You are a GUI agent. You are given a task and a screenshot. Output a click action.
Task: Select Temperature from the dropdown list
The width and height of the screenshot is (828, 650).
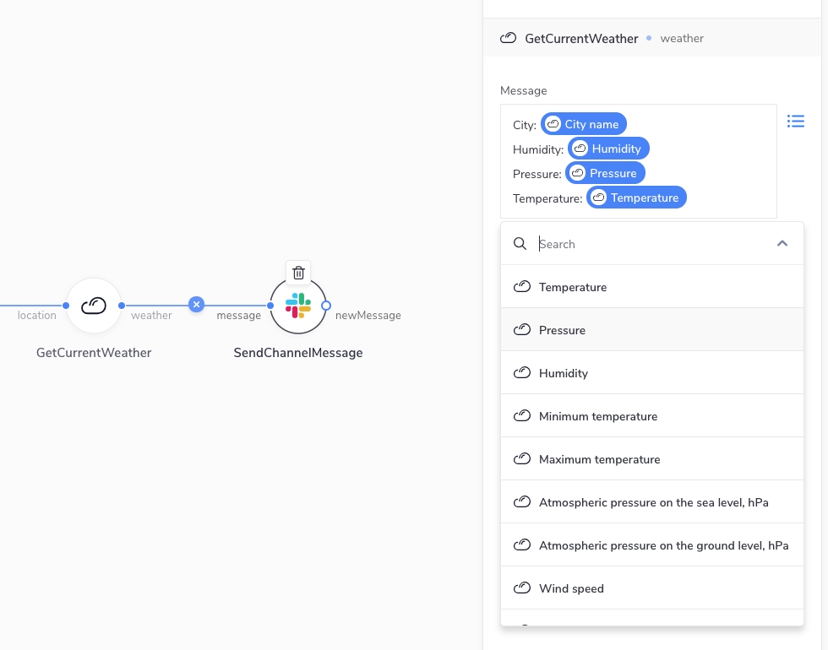pos(573,287)
